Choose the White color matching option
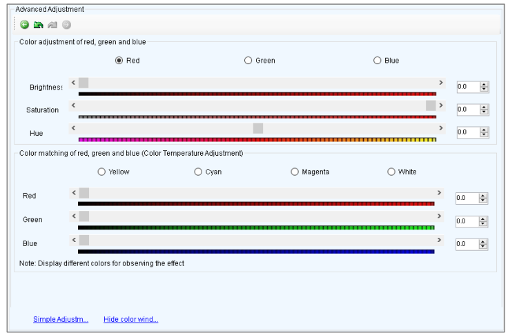508x335 pixels. [x=391, y=172]
